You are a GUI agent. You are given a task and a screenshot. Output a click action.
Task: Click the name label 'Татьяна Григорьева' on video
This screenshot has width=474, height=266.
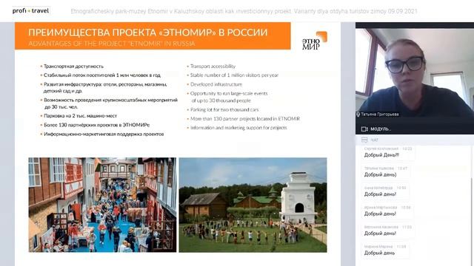(380, 115)
